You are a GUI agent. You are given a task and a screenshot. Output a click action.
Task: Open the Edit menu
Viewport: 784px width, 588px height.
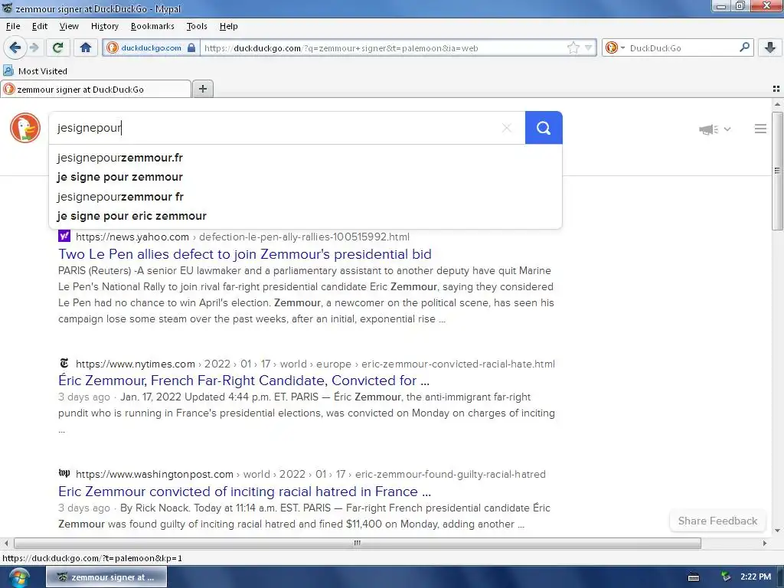(x=40, y=26)
